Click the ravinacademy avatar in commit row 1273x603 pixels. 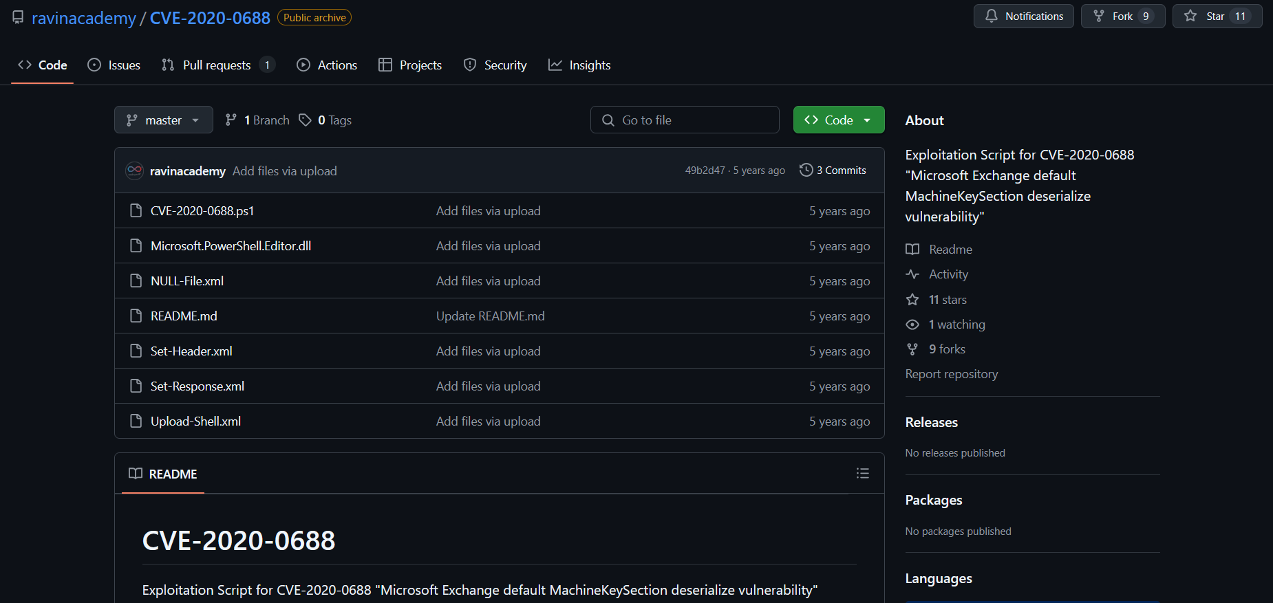click(x=135, y=171)
